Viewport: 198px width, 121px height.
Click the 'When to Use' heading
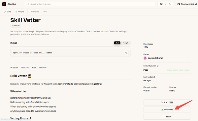point(18,91)
